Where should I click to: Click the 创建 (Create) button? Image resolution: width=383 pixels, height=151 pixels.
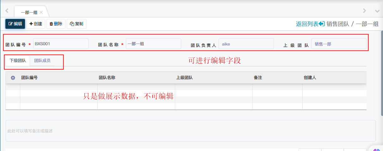[x=36, y=24]
